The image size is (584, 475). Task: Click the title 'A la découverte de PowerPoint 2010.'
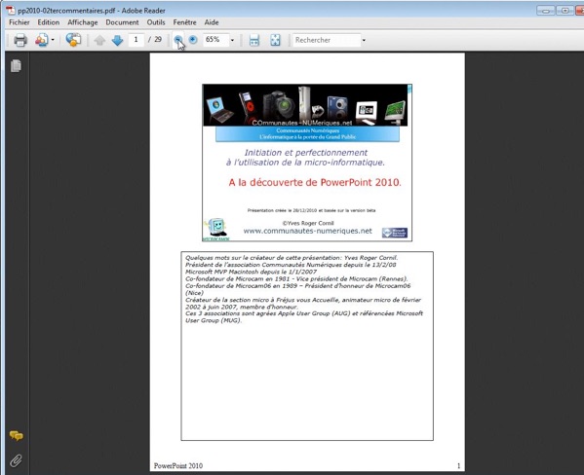pos(315,183)
